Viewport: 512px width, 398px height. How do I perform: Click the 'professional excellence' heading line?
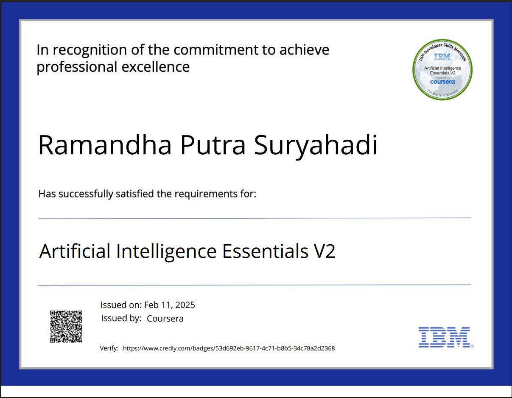point(113,67)
